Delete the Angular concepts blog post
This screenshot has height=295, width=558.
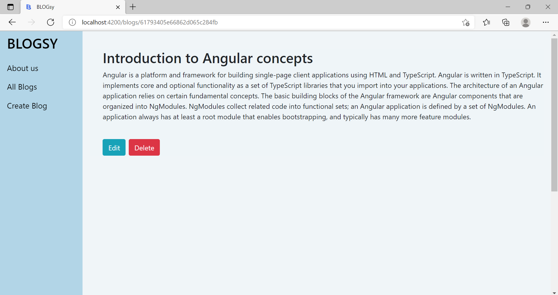coord(144,147)
